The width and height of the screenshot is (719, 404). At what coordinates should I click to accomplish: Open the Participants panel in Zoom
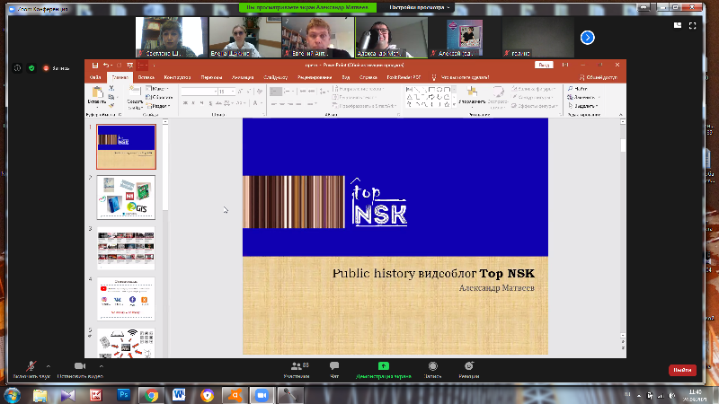(x=297, y=370)
